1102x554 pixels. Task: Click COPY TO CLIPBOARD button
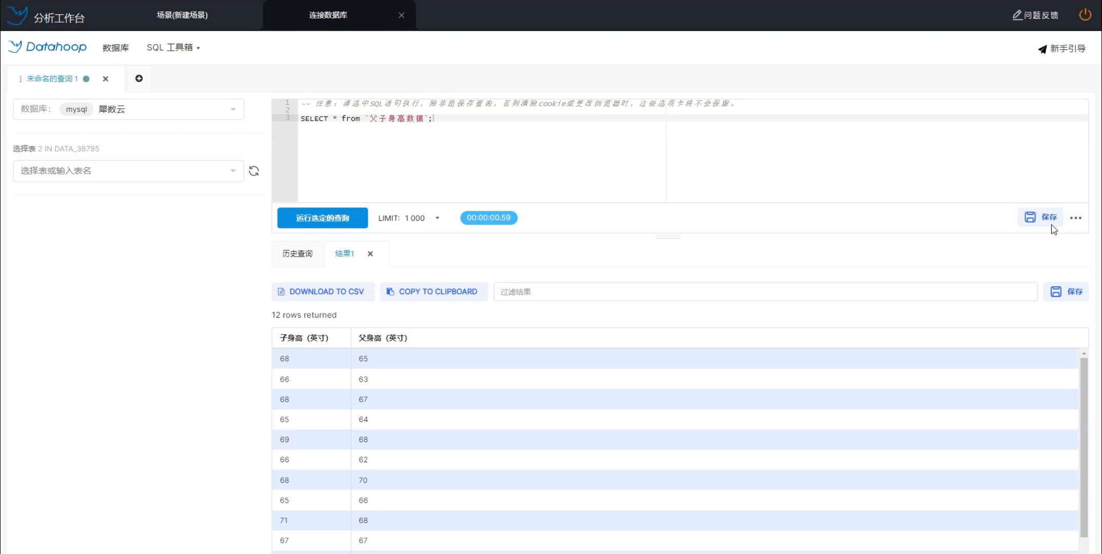(434, 292)
